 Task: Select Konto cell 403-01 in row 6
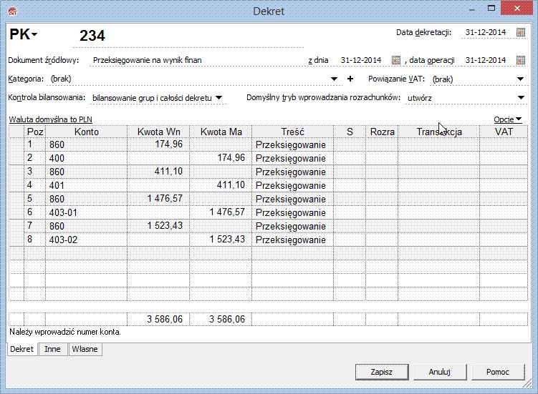tap(87, 213)
